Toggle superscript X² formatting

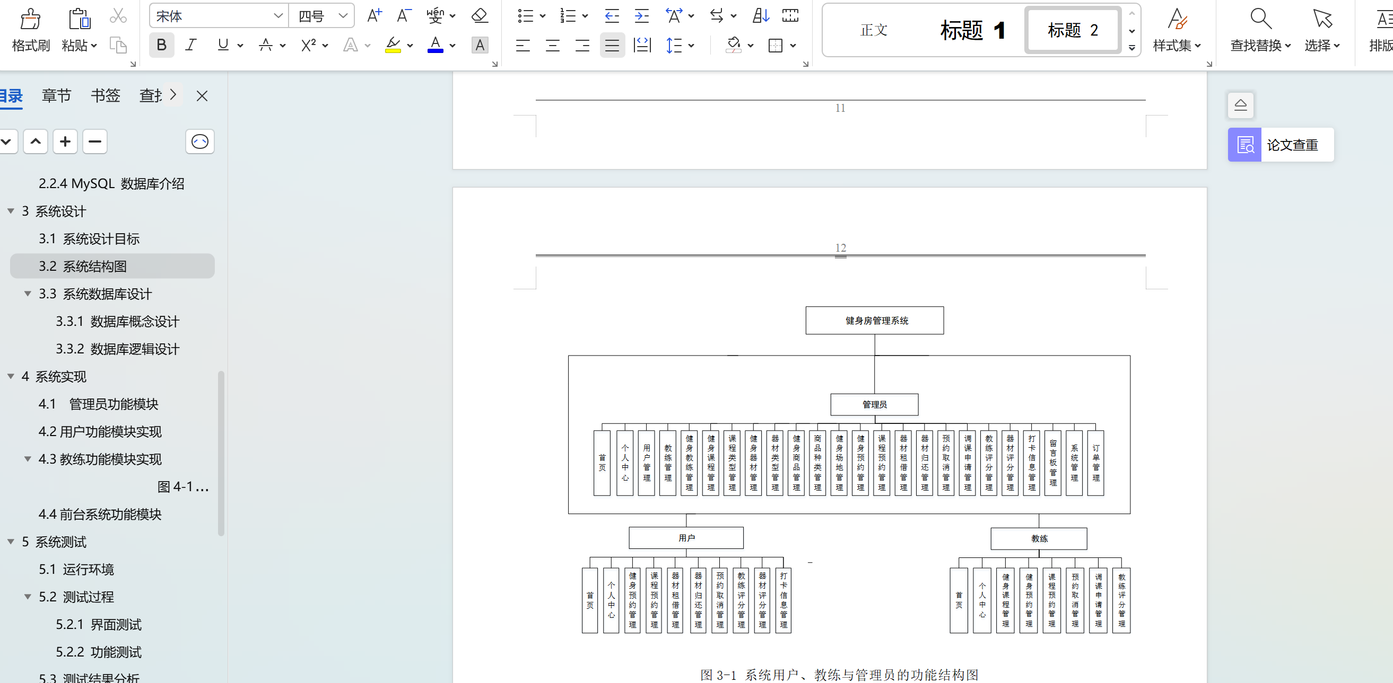click(x=308, y=45)
